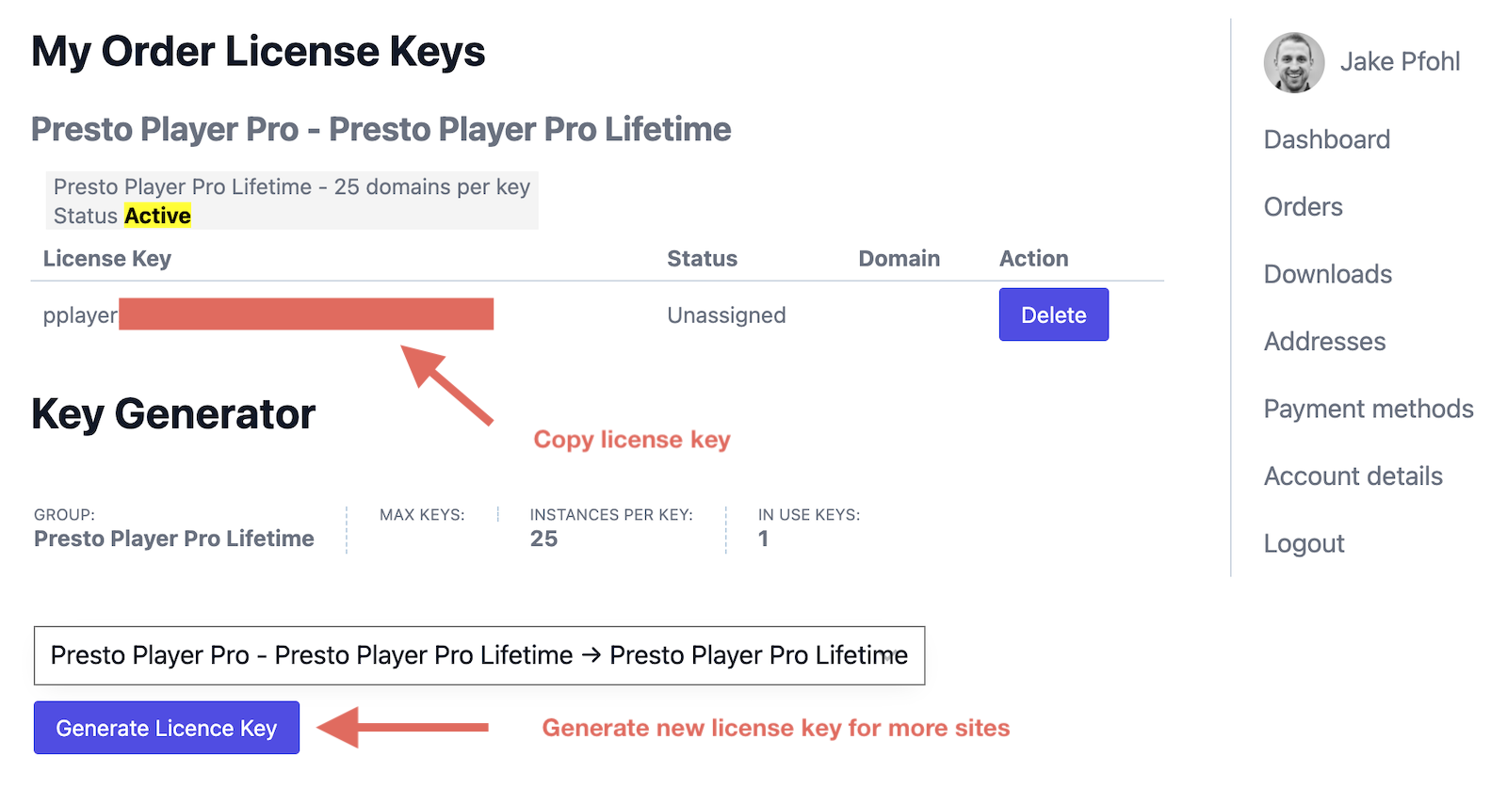Delete the pplayer license key

pyautogui.click(x=1053, y=315)
